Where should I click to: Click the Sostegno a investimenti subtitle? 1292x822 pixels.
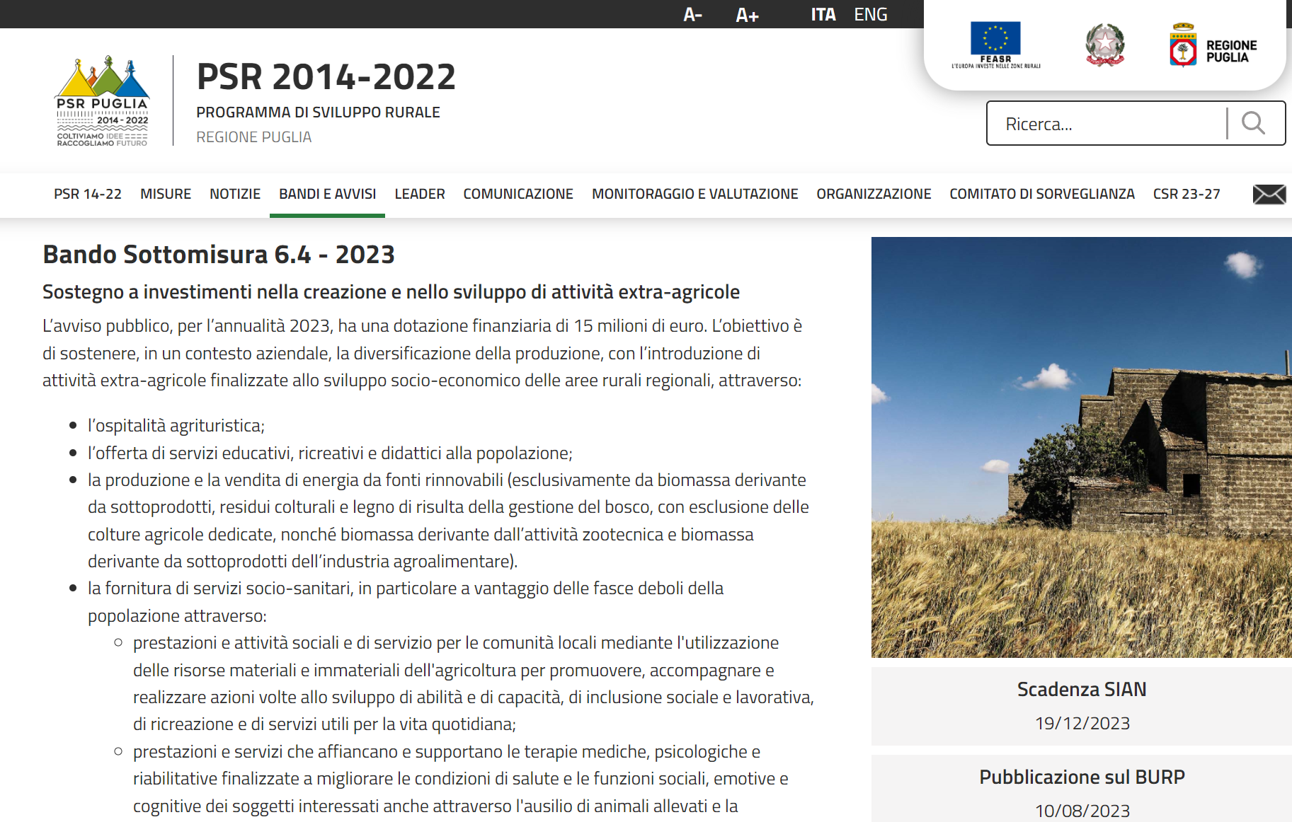(x=391, y=291)
